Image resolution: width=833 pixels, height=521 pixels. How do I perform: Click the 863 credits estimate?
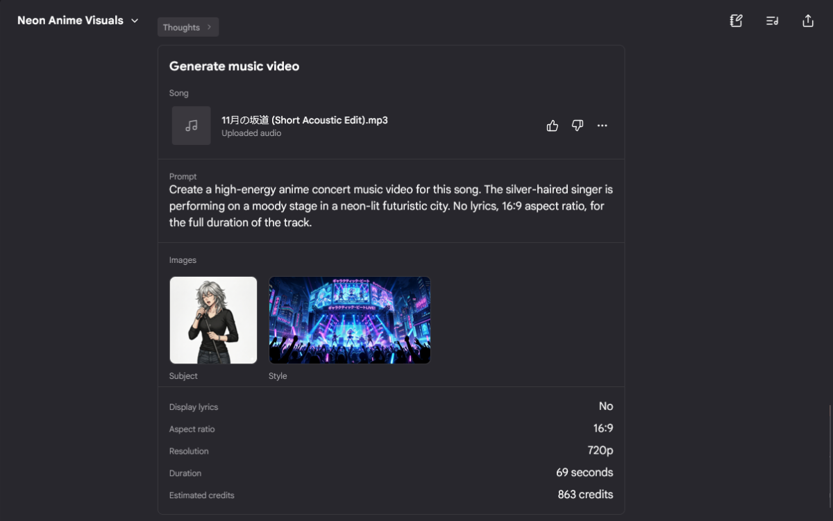[x=585, y=495]
